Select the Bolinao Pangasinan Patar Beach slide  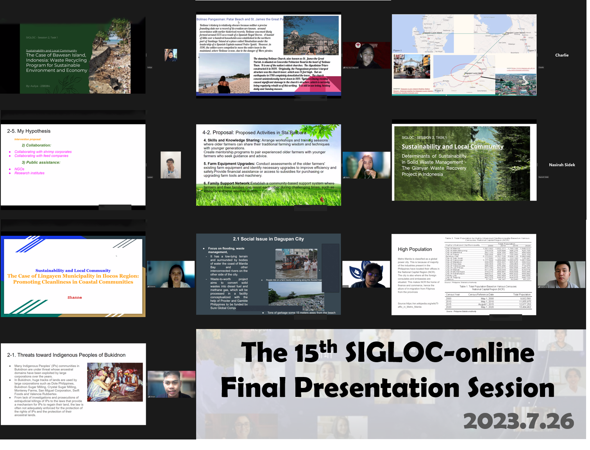[x=268, y=56]
